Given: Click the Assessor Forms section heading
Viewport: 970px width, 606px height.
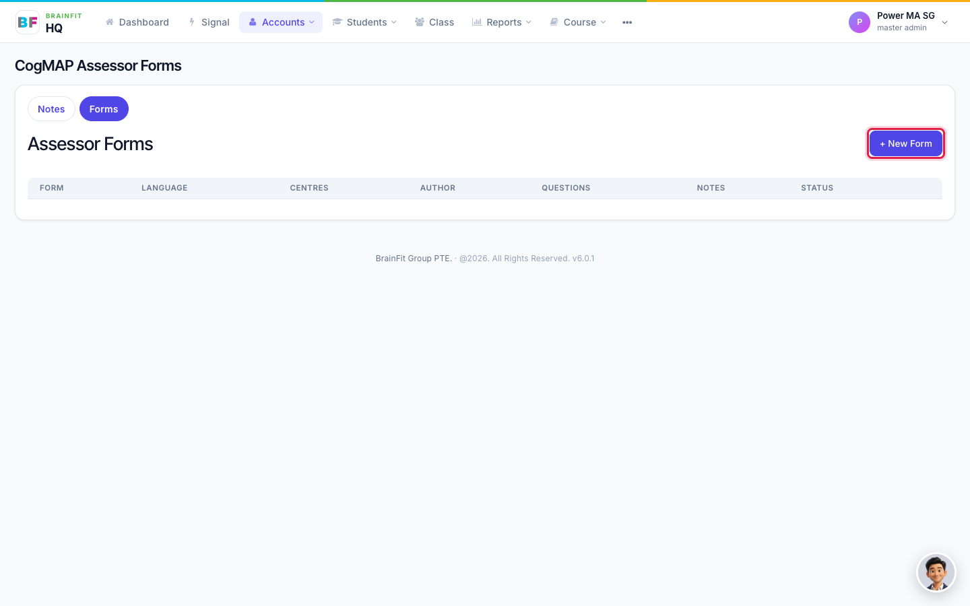Looking at the screenshot, I should (90, 144).
